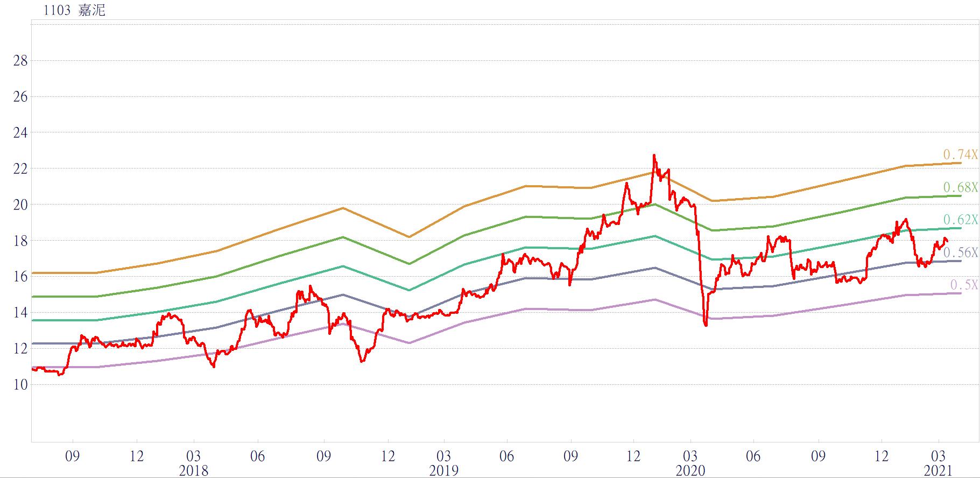Screen dimensions: 980x478
Task: Click the 0.62X teal band label
Action: 960,220
